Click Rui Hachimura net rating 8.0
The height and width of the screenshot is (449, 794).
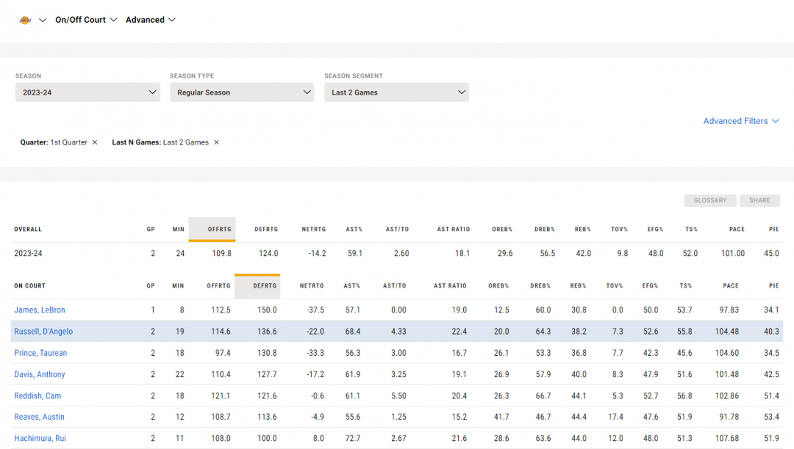318,439
